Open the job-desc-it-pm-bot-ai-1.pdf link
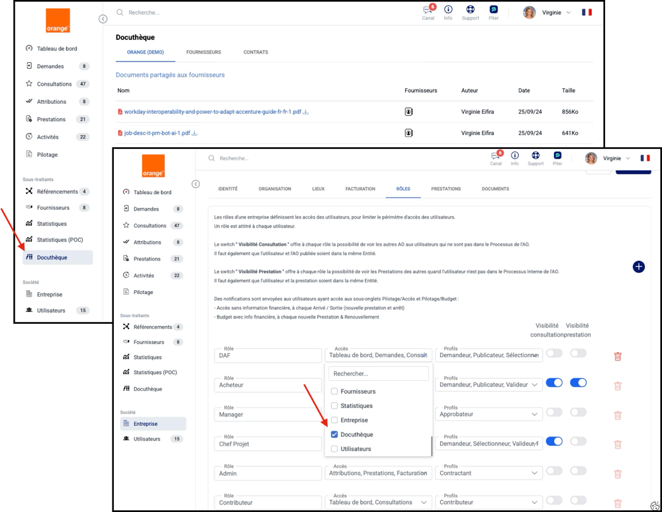Screen dimensions: 662x512 point(157,133)
